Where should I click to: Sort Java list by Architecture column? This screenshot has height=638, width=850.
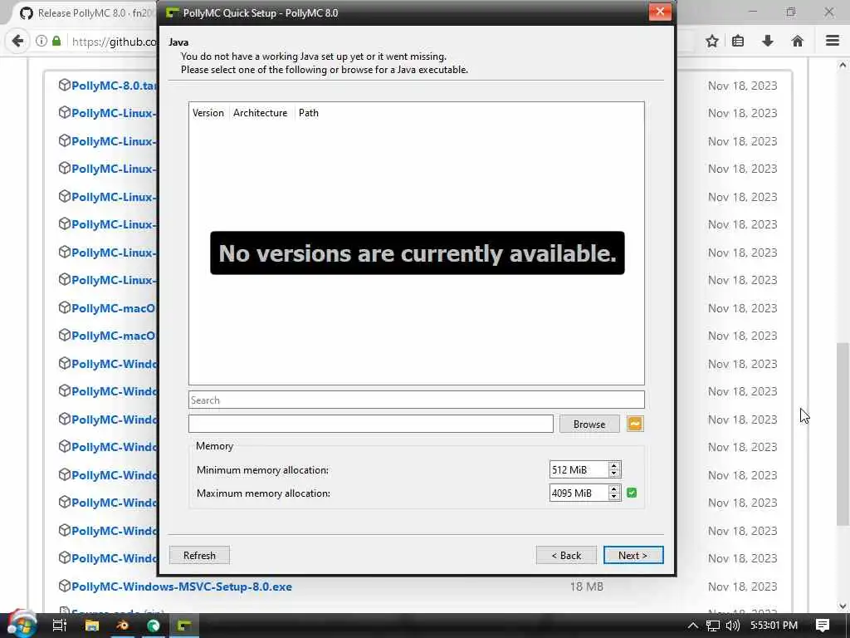[x=260, y=113]
